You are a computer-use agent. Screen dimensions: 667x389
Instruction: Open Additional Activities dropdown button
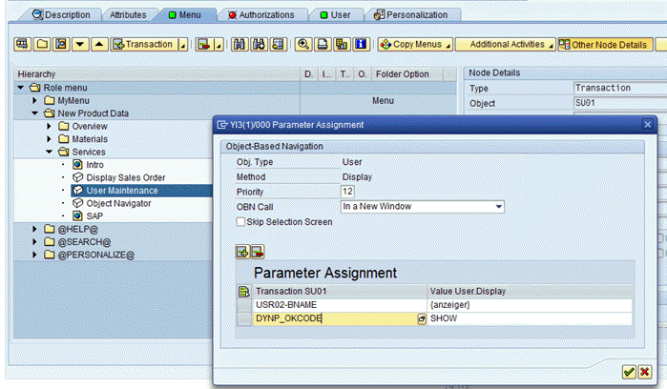pyautogui.click(x=506, y=44)
